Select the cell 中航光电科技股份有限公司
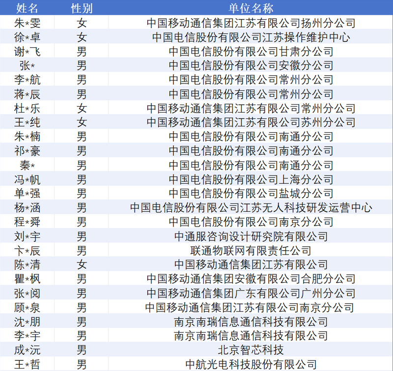 pyautogui.click(x=251, y=364)
